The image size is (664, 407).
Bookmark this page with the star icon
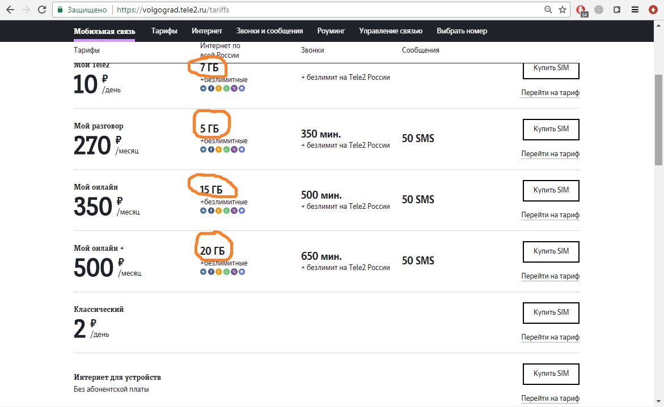tap(562, 10)
